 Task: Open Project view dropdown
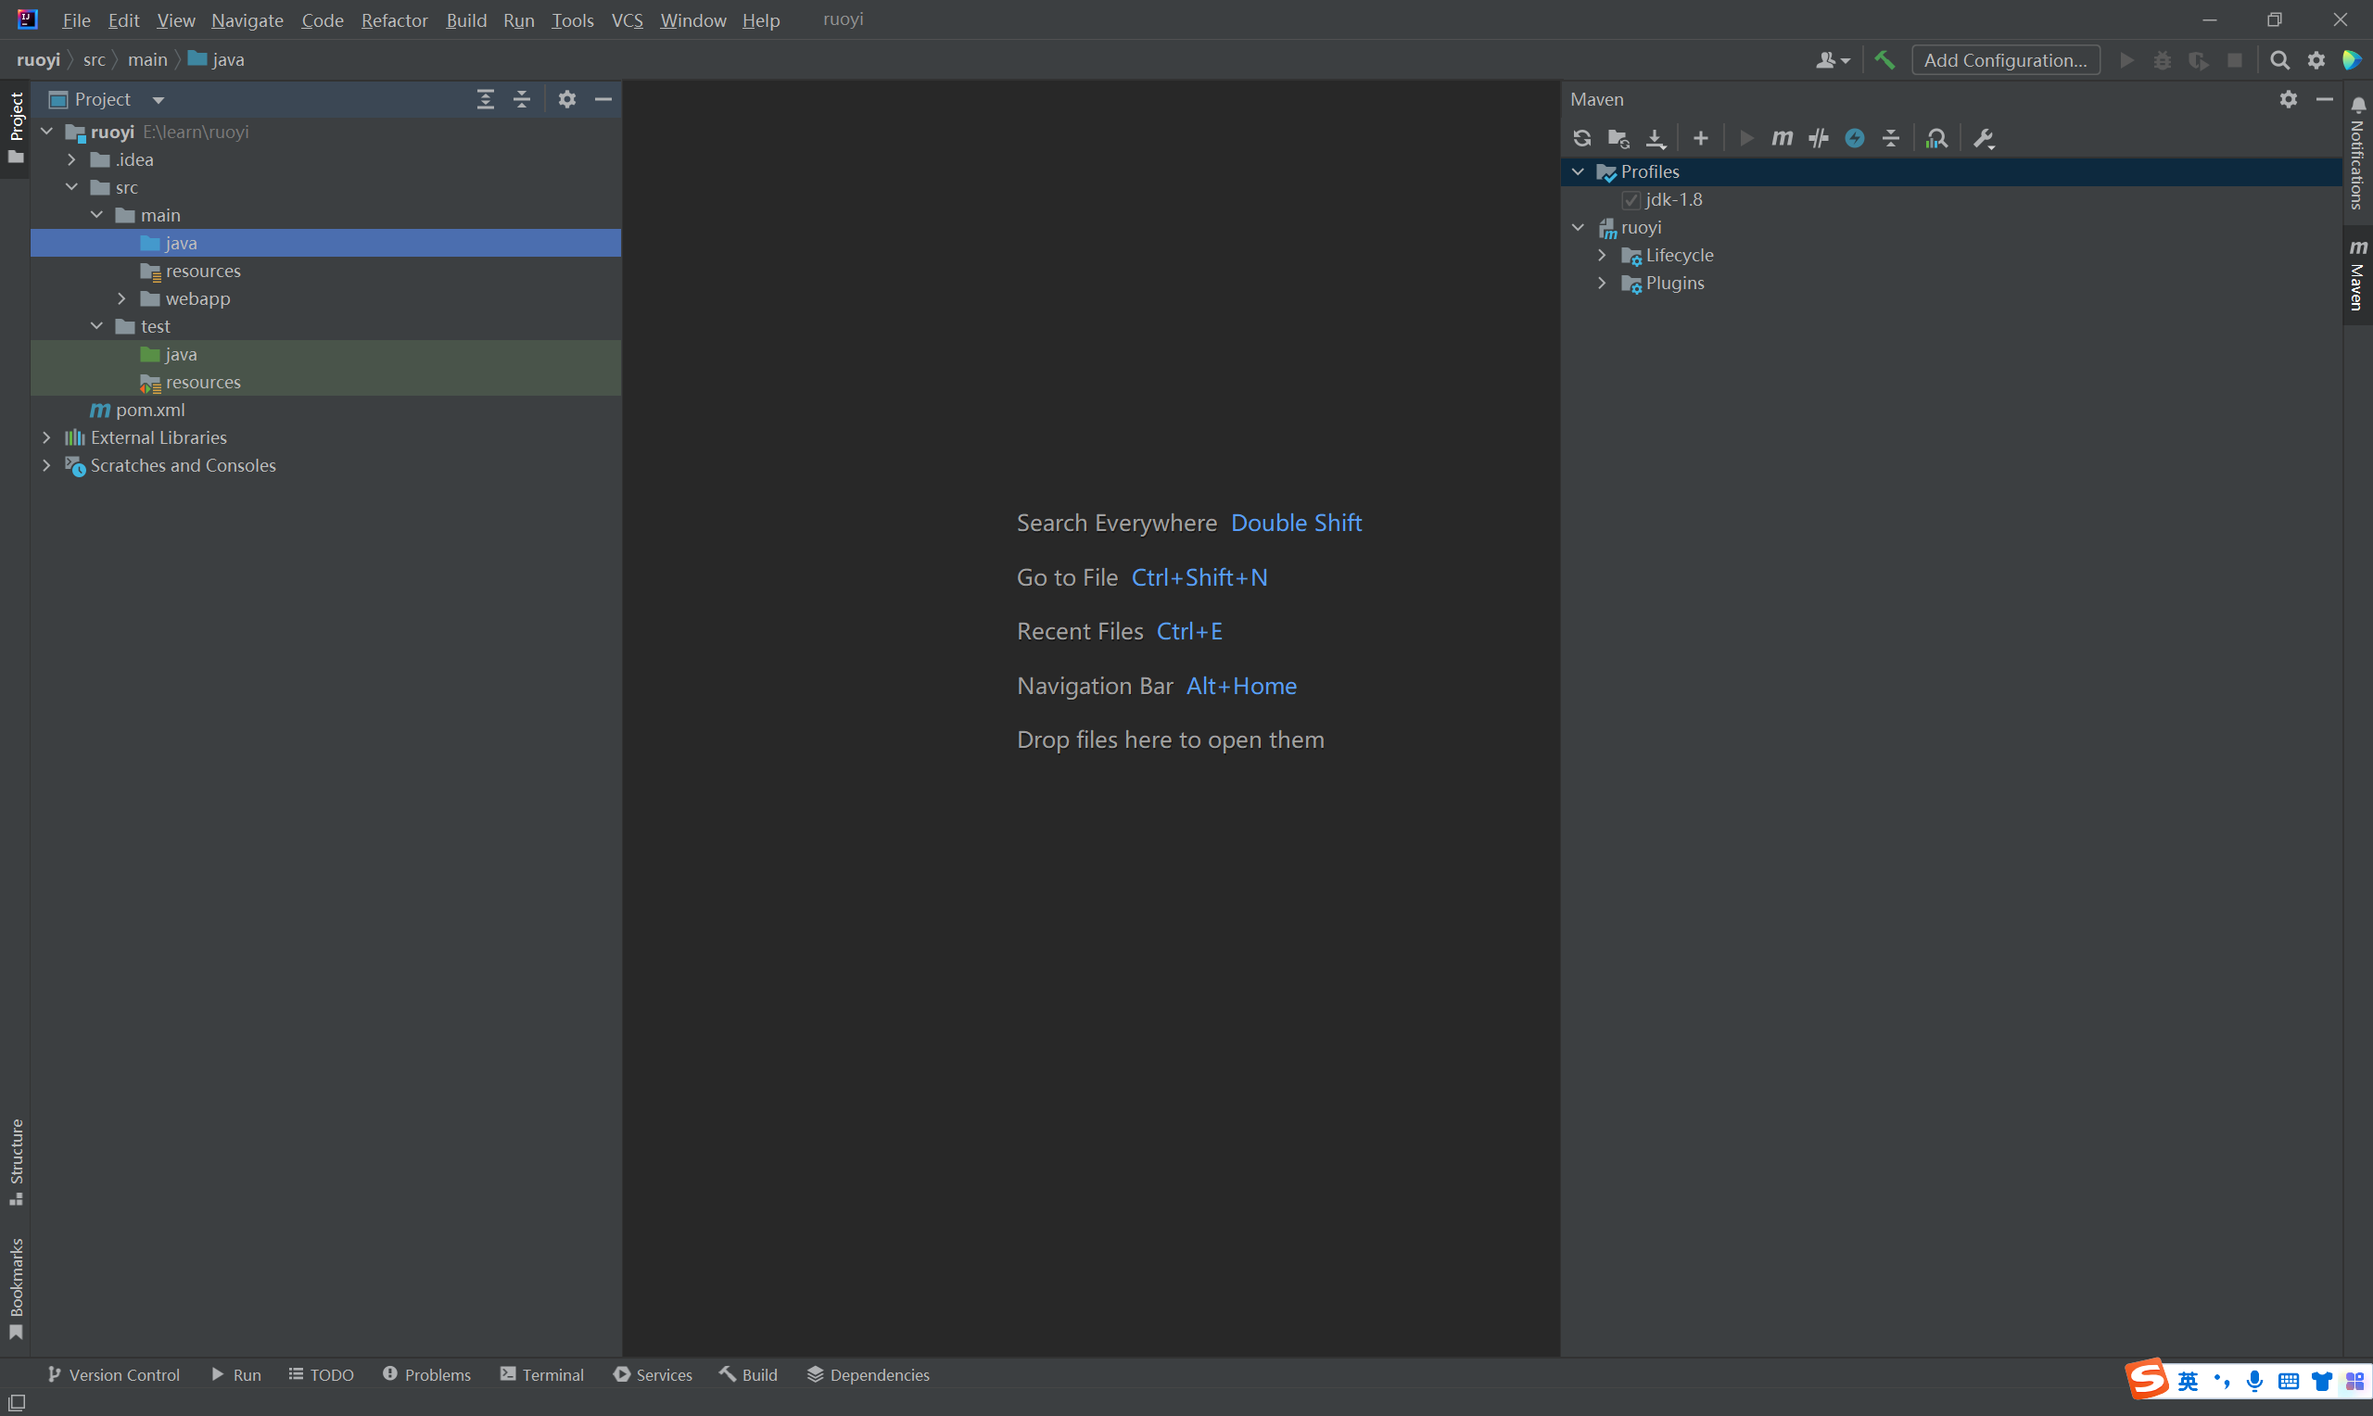point(159,99)
